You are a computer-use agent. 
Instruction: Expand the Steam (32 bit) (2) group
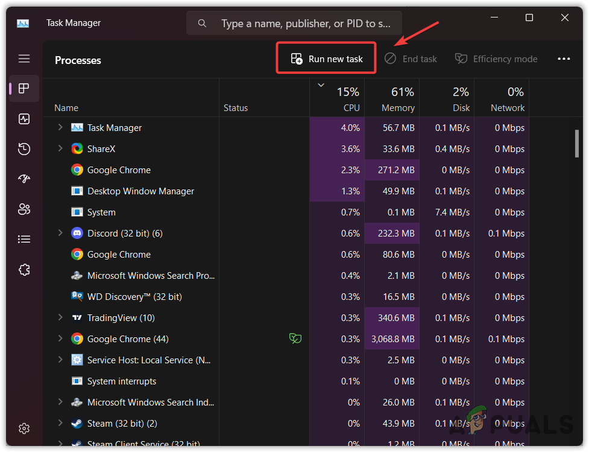pos(60,423)
